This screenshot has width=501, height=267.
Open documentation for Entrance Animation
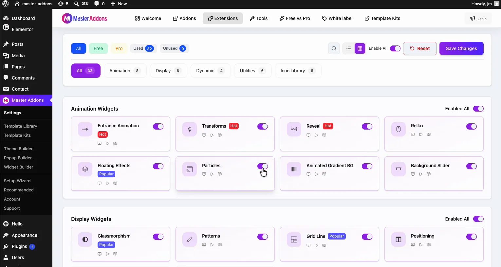pos(115,144)
